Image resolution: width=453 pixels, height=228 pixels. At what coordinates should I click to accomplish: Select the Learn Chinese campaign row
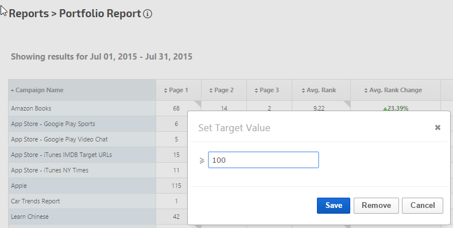click(x=82, y=217)
